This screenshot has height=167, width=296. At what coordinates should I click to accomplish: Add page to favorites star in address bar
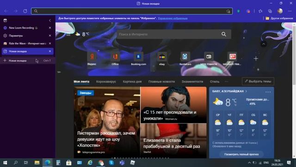click(228, 11)
